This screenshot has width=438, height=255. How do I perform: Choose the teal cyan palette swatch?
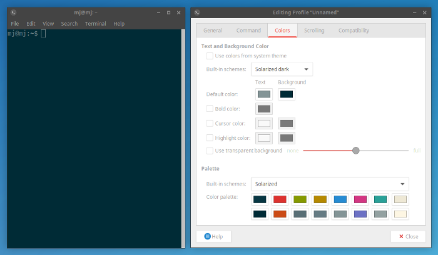pyautogui.click(x=380, y=199)
